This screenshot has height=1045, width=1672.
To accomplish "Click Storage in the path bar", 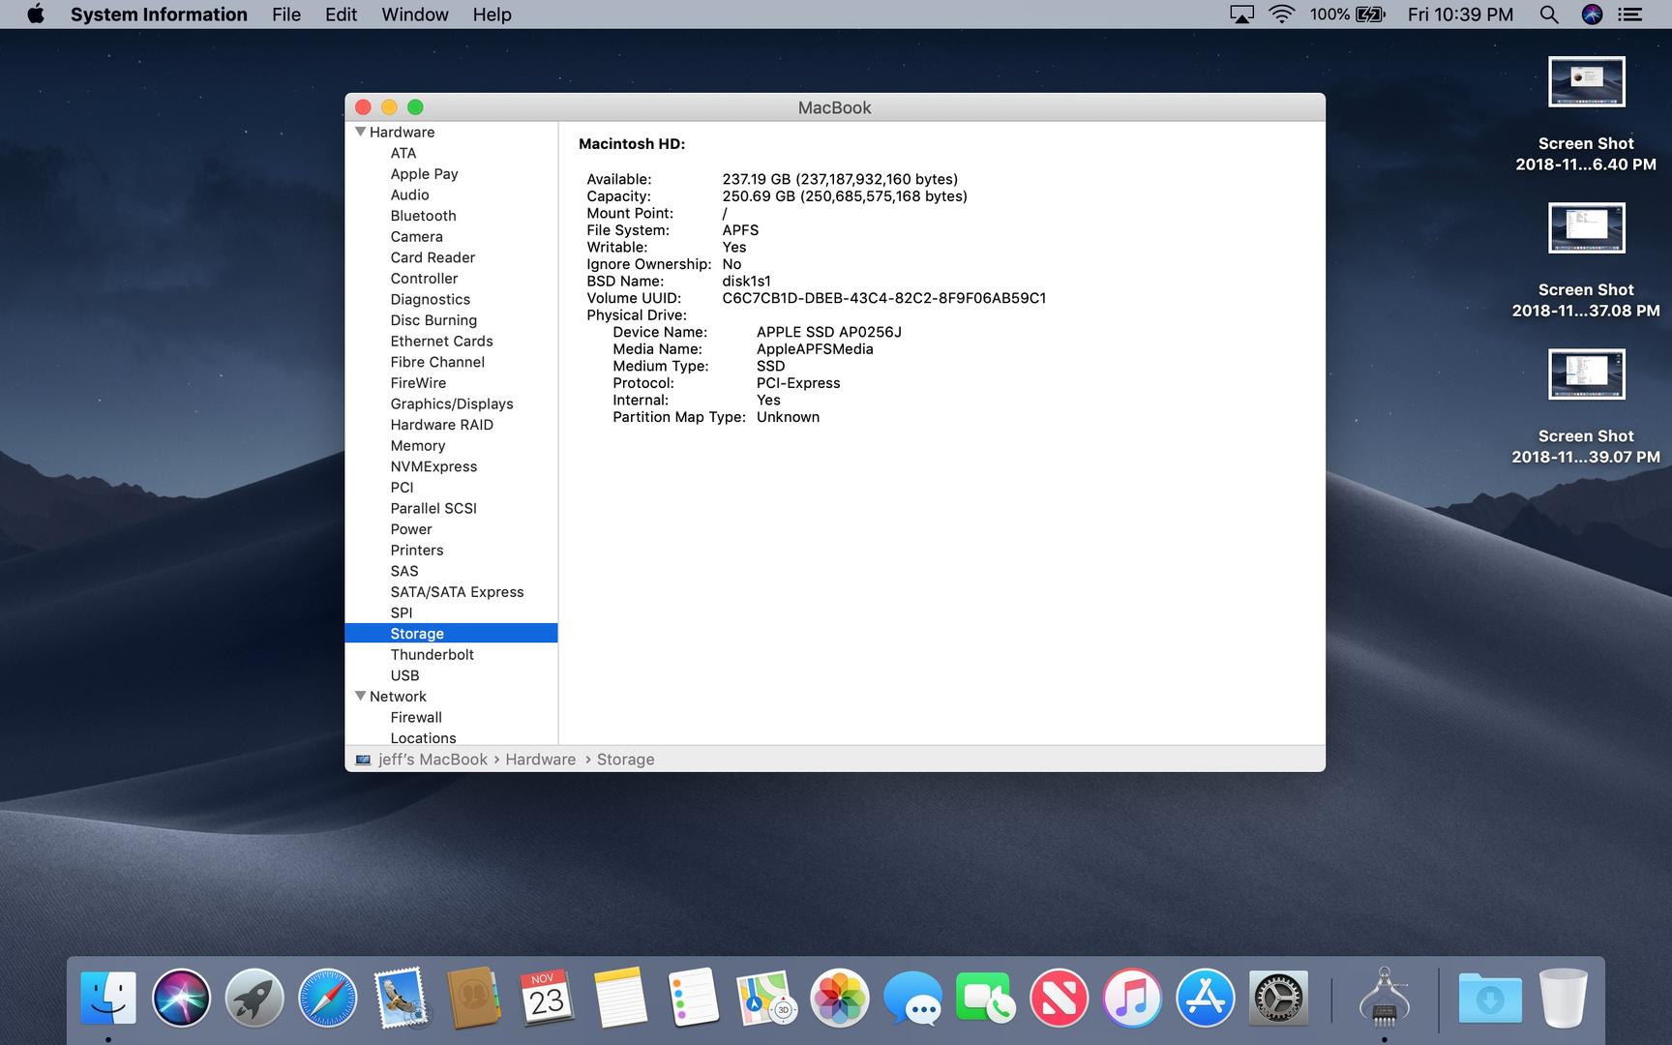I will pyautogui.click(x=625, y=760).
